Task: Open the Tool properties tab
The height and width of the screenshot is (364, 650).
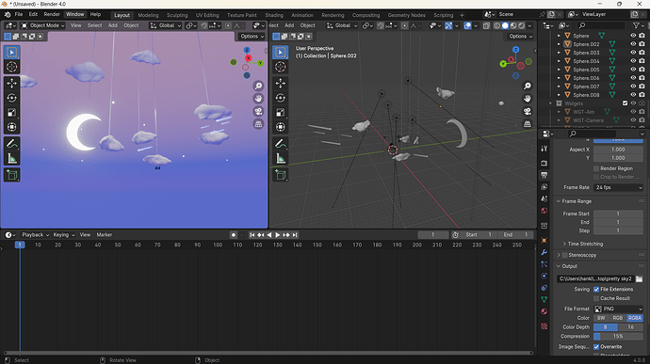Action: (544, 149)
